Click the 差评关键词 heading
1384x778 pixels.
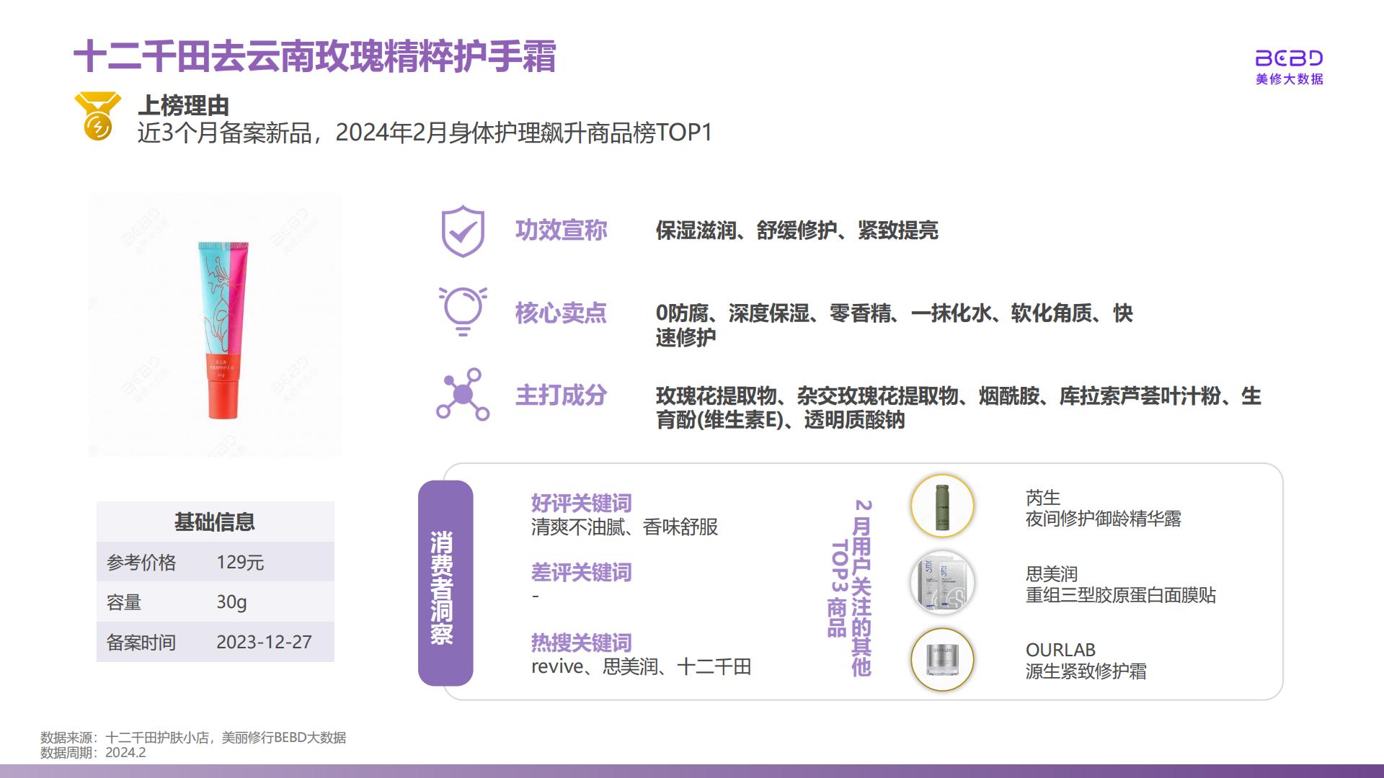(581, 573)
